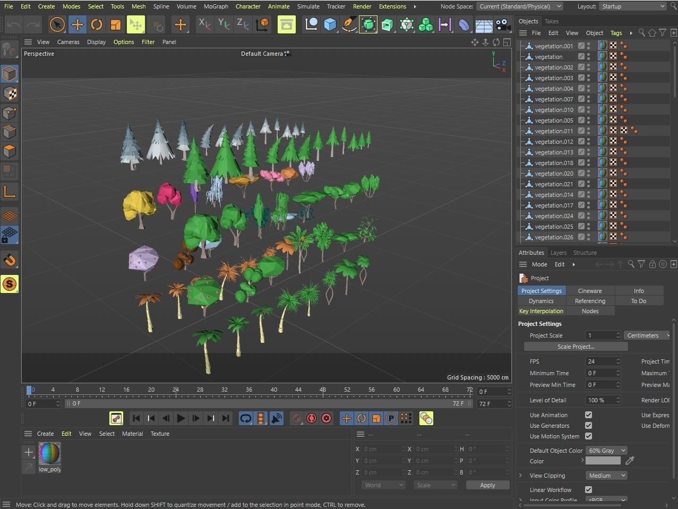Open the World coordinate dropdown
The width and height of the screenshot is (678, 509).
point(383,485)
